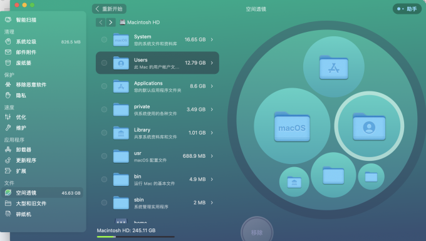426x241 pixels.
Task: Expand System folder with its chevron
Action: (212, 39)
